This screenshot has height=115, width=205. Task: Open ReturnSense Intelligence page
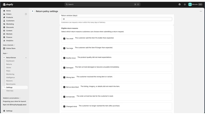coord(11,78)
